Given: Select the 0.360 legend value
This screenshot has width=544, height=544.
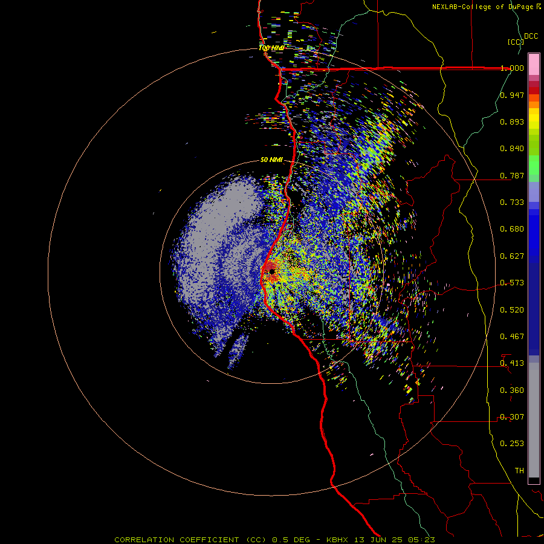Looking at the screenshot, I should (512, 390).
